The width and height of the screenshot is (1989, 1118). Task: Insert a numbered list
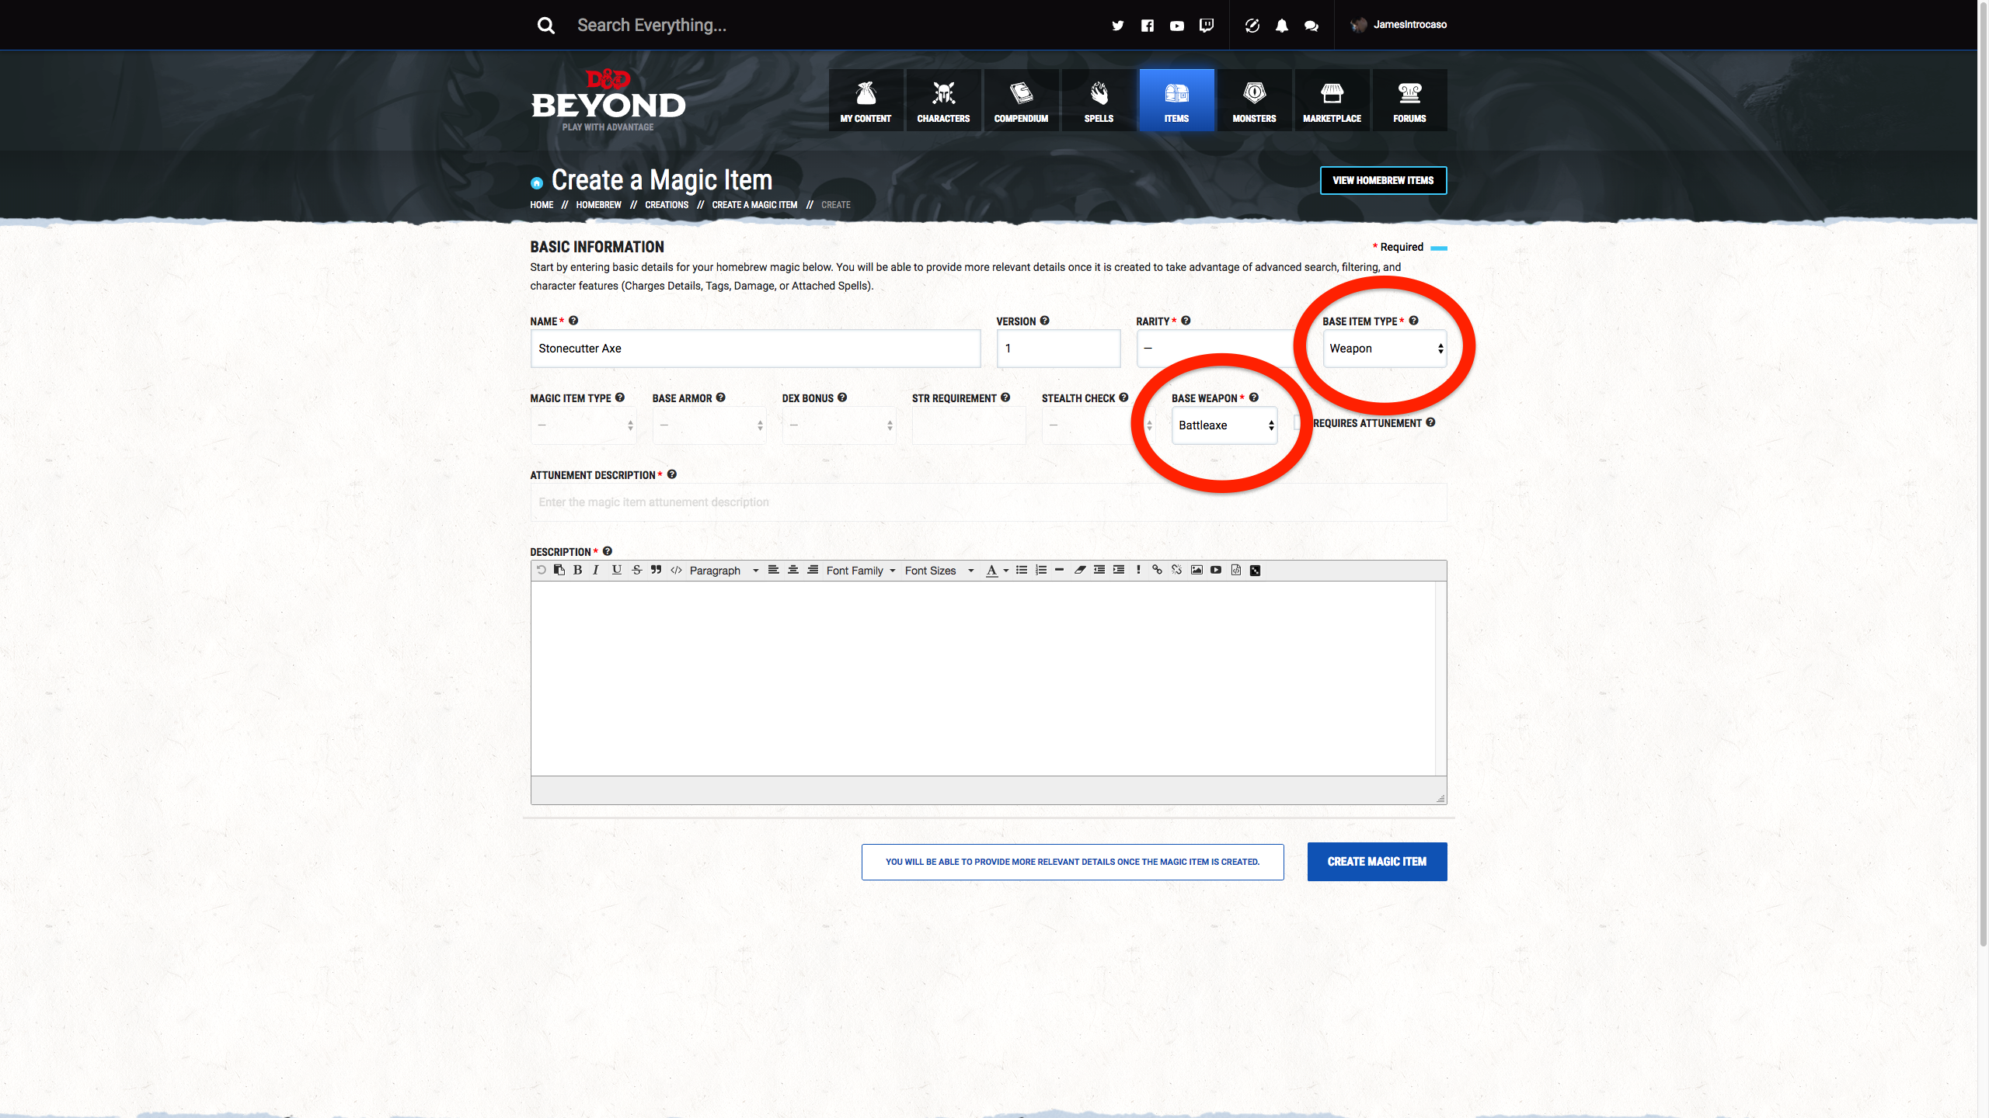click(1041, 570)
